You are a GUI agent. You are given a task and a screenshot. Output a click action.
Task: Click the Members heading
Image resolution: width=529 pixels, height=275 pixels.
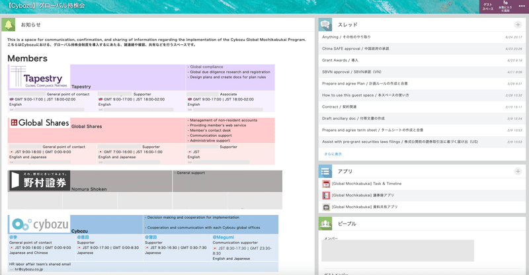(x=27, y=58)
